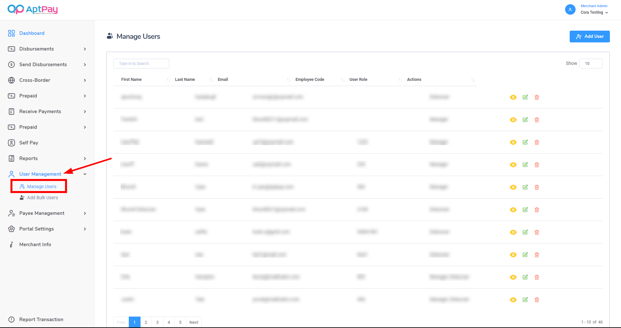
Task: View first user details with eye icon
Action: (x=513, y=97)
